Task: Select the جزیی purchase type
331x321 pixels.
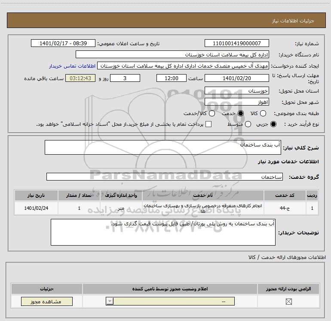Action: point(273,124)
